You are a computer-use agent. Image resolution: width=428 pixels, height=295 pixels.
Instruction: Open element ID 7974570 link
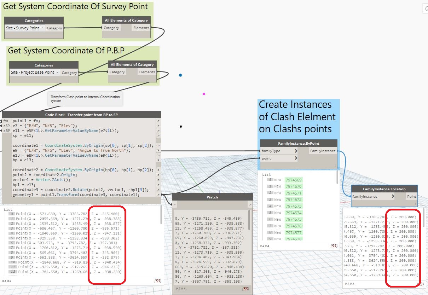[294, 186]
